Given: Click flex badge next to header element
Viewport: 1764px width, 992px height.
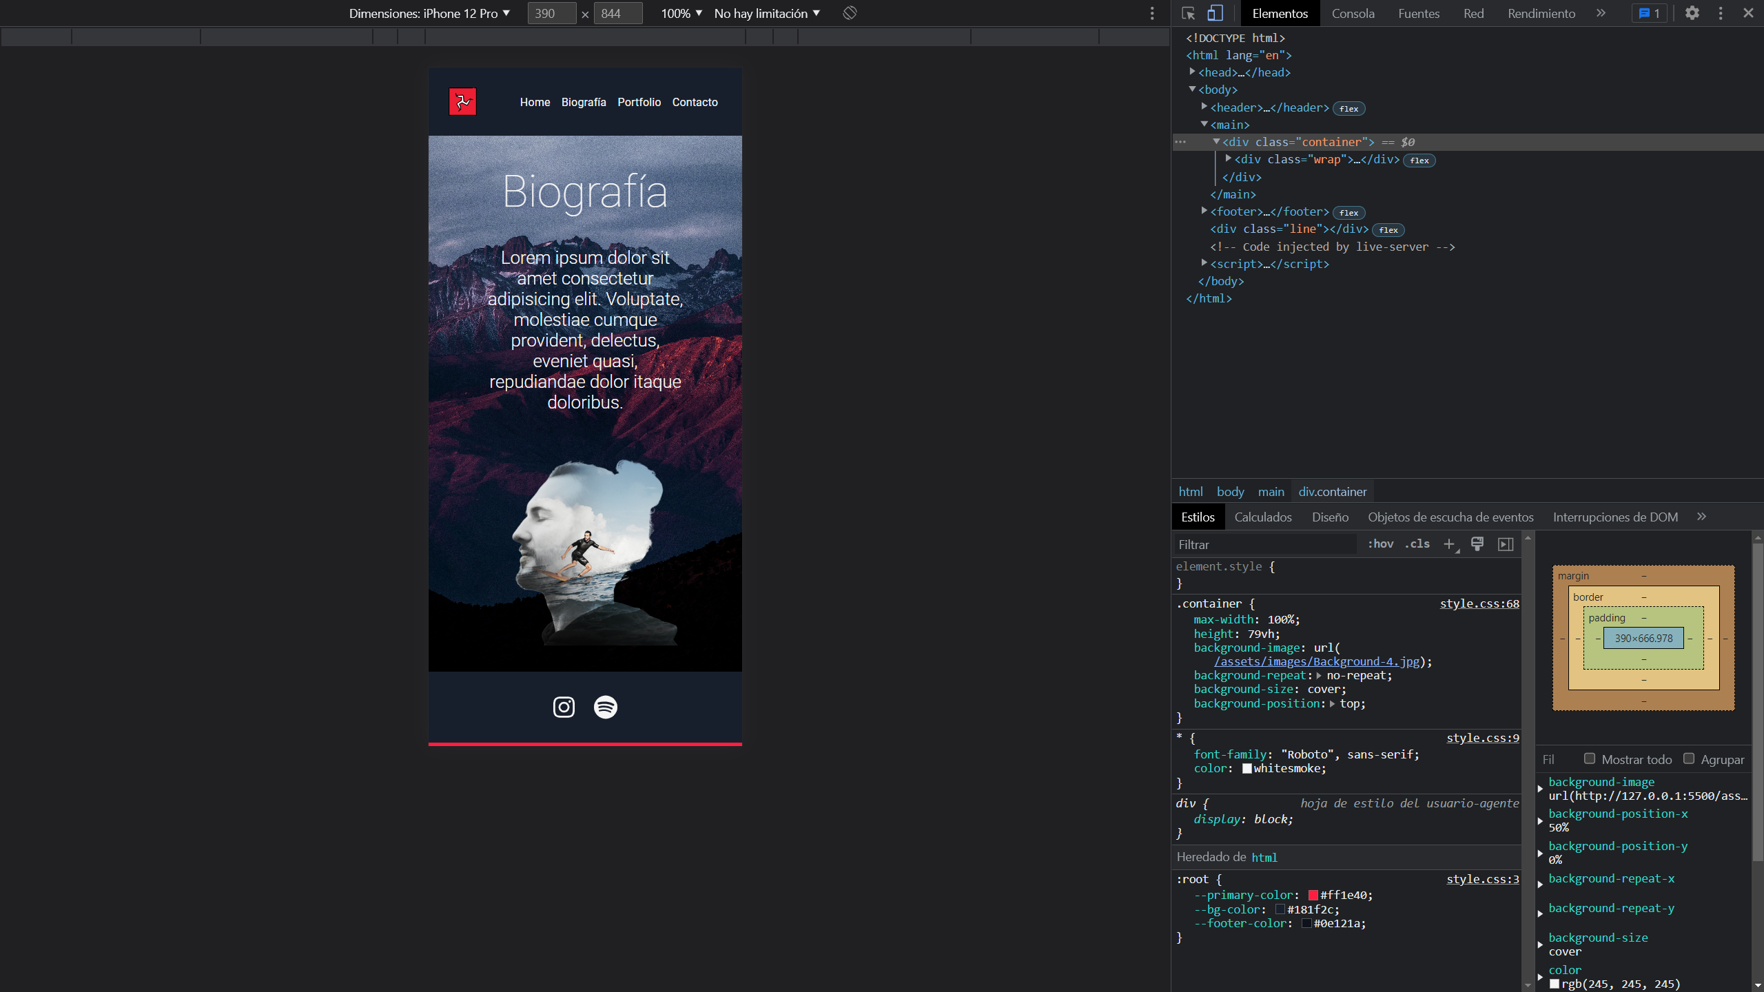Looking at the screenshot, I should [x=1348, y=108].
